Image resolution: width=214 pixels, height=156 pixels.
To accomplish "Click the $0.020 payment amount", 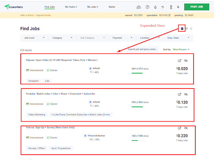I will tap(182, 68).
